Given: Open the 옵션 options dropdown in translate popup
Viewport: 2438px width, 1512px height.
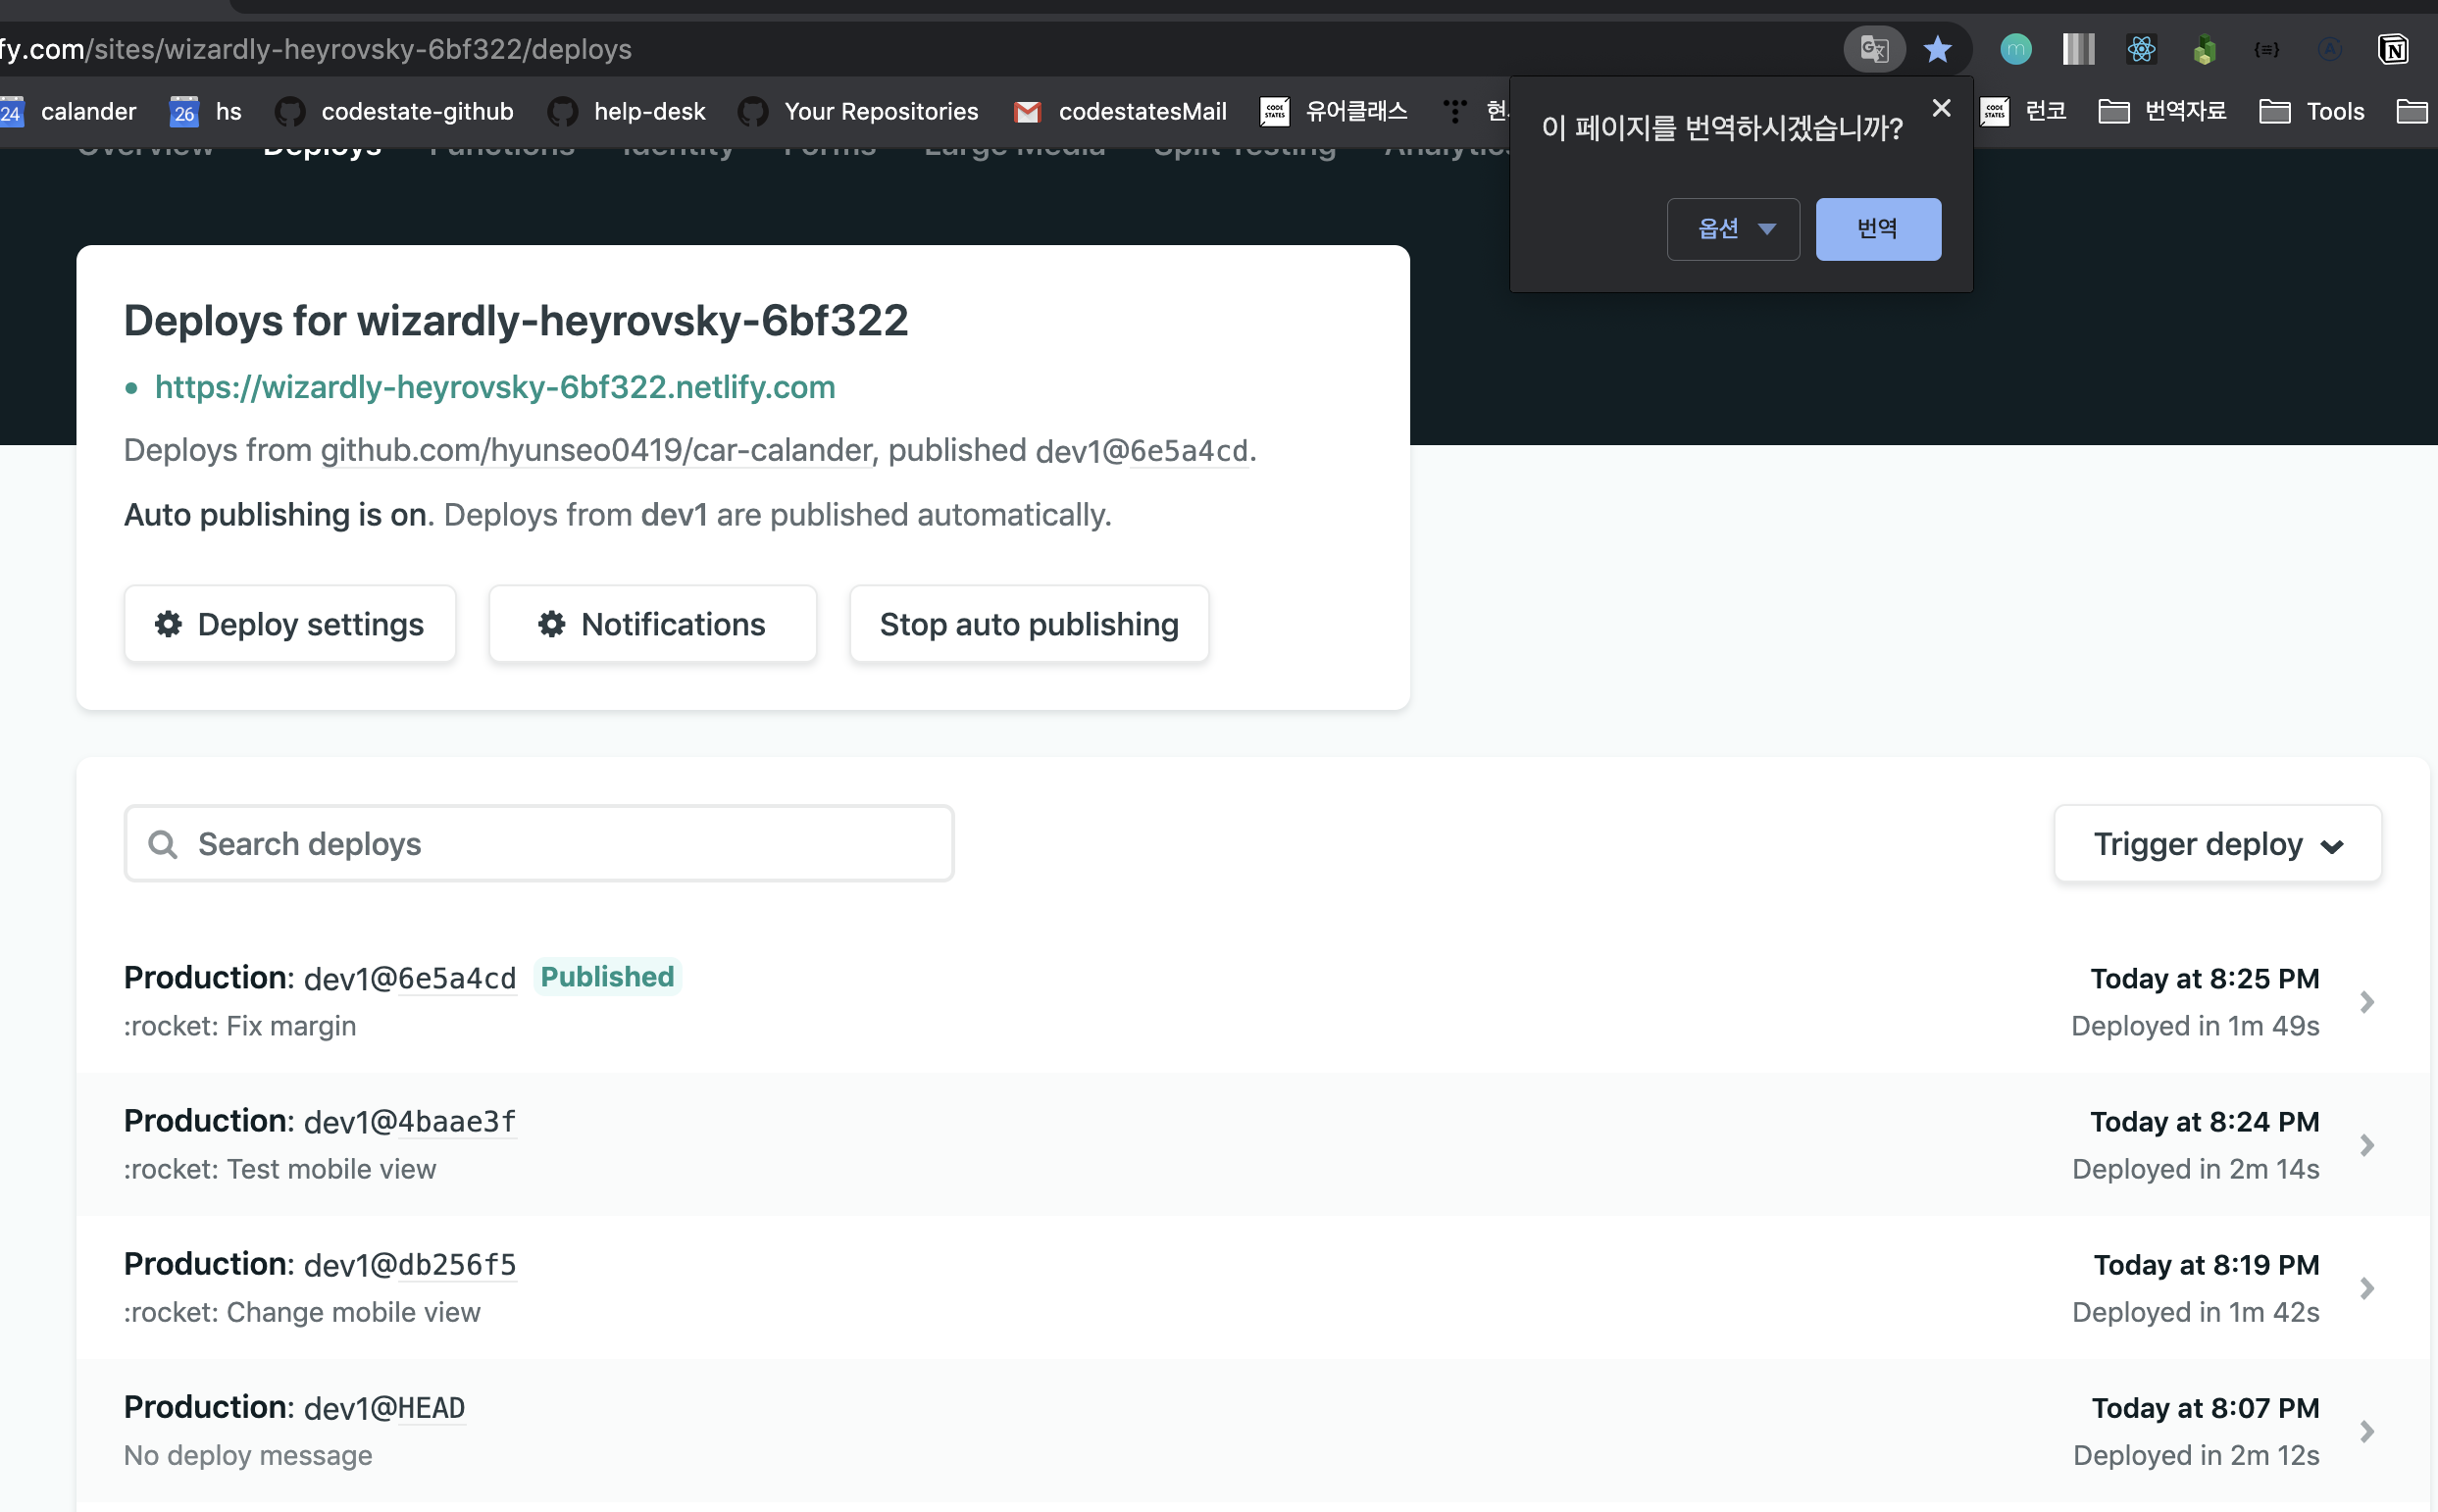Looking at the screenshot, I should click(x=1733, y=229).
